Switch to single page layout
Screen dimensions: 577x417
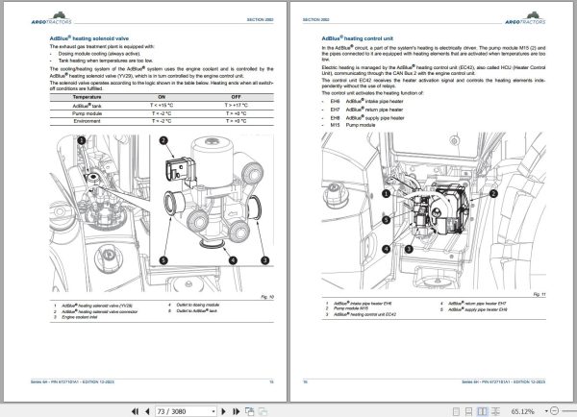click(x=456, y=411)
